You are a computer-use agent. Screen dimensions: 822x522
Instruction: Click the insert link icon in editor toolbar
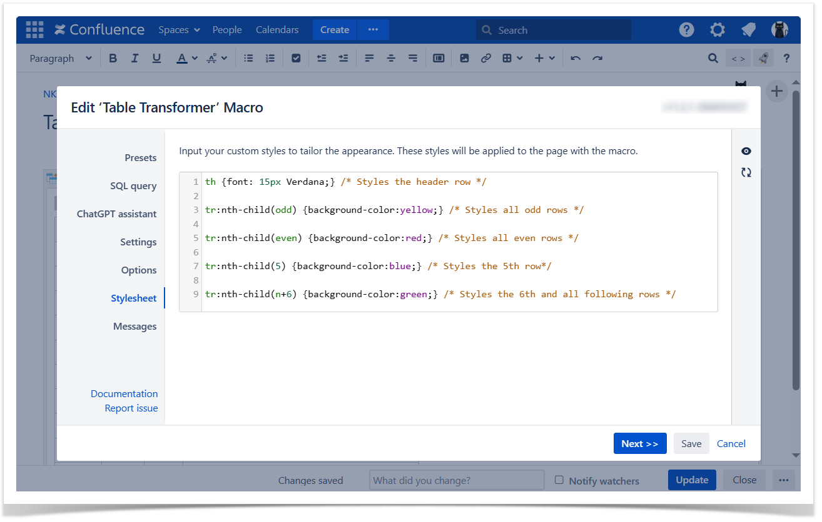[x=485, y=58]
